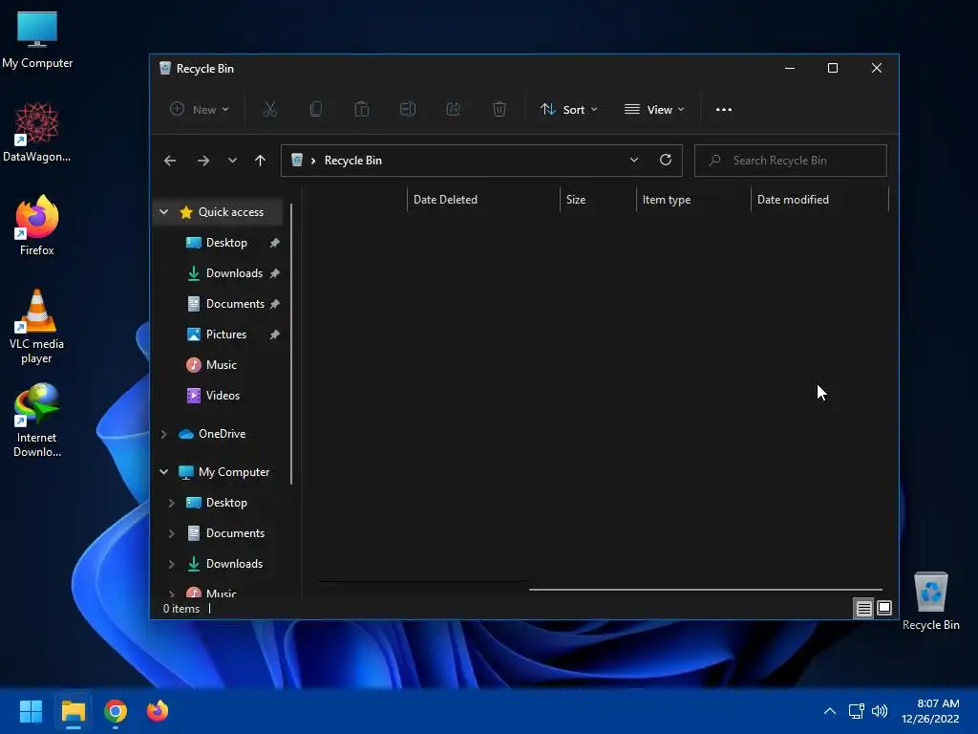Select Firefox desktop shortcut
The image size is (978, 734).
(x=37, y=226)
